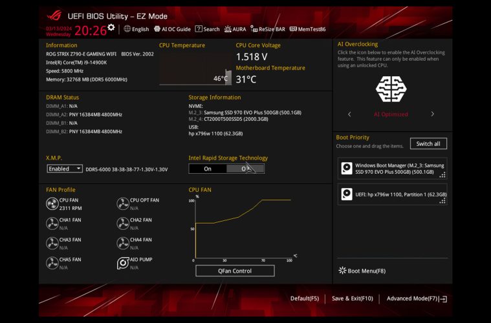Open QFan Control
The height and width of the screenshot is (323, 491).
(x=235, y=271)
